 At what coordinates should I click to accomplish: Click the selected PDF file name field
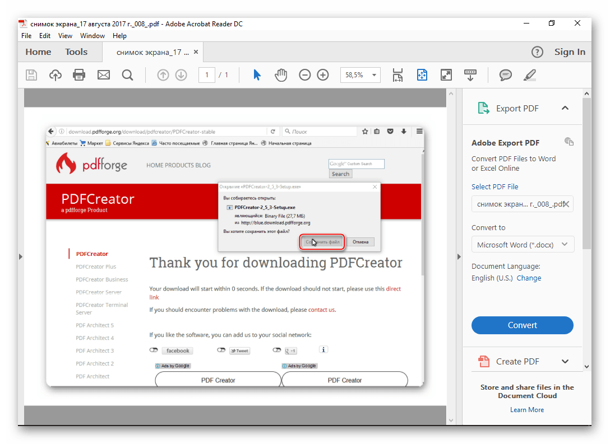[522, 204]
